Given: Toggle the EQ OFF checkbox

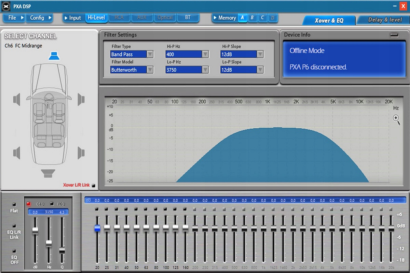Looking at the screenshot, I should pyautogui.click(x=14, y=251).
